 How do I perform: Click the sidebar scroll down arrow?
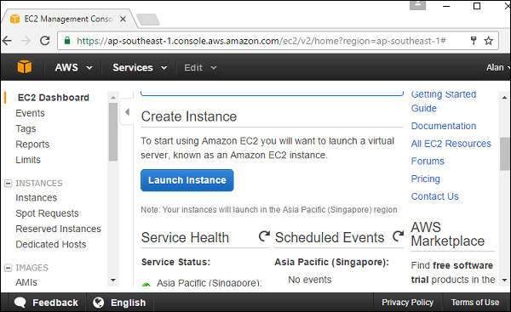click(x=113, y=280)
